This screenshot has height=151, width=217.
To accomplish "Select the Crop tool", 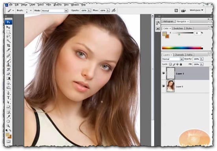I will (x=8, y=45).
